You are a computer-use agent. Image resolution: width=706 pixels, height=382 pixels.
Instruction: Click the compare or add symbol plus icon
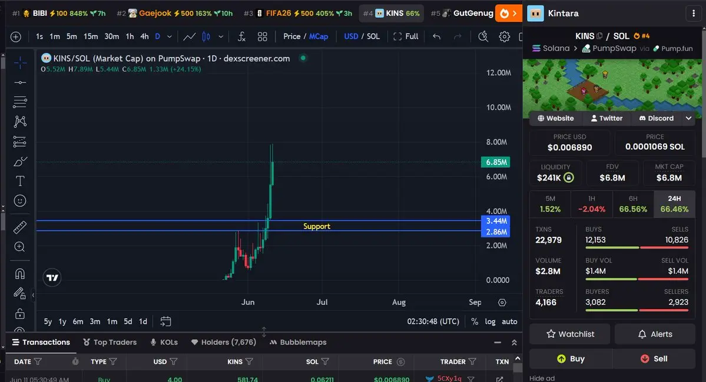point(16,36)
